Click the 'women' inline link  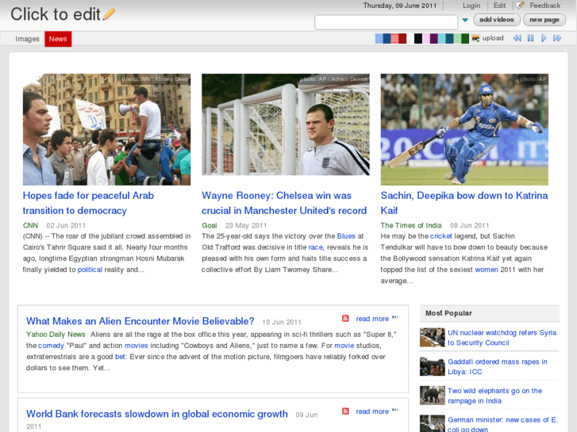click(x=487, y=270)
